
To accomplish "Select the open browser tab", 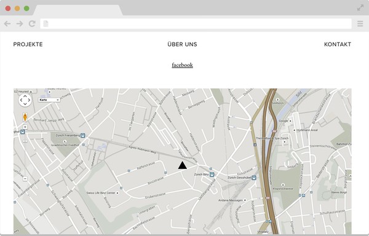I will pyautogui.click(x=77, y=10).
